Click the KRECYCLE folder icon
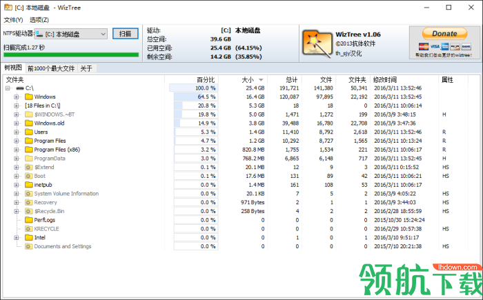Image resolution: width=483 pixels, height=300 pixels. coord(29,229)
